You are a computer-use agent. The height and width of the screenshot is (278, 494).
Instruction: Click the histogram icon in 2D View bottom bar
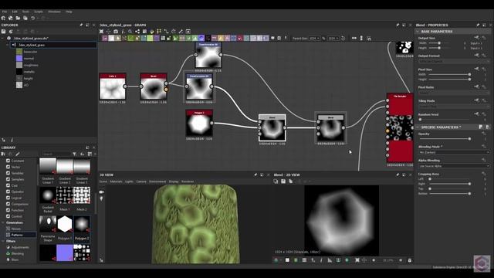coord(330,260)
